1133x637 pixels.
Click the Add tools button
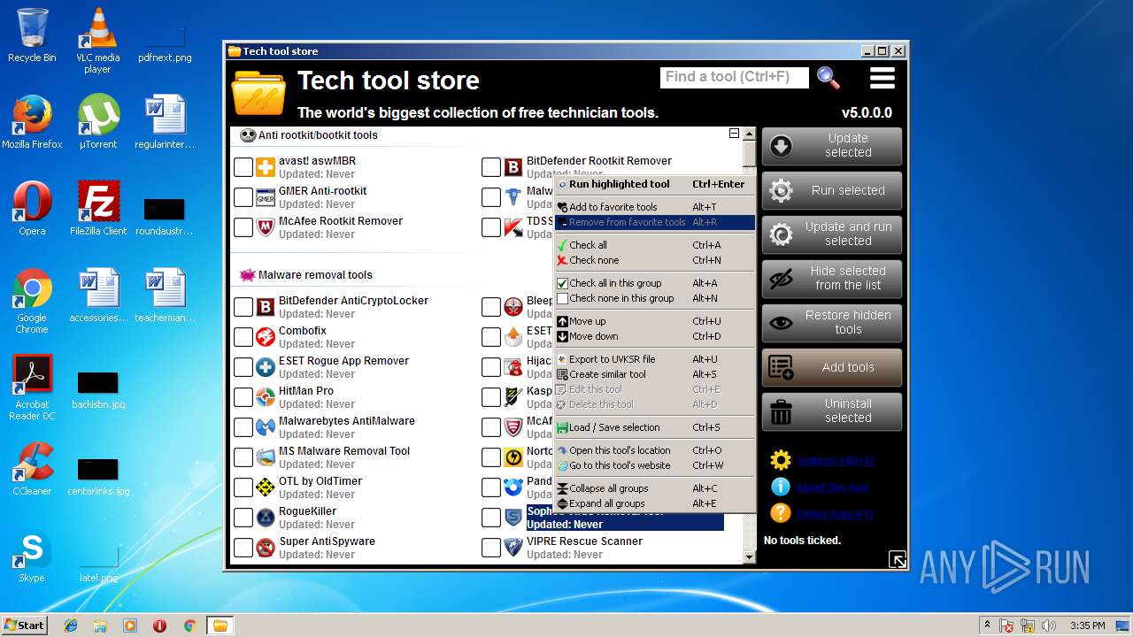click(832, 367)
